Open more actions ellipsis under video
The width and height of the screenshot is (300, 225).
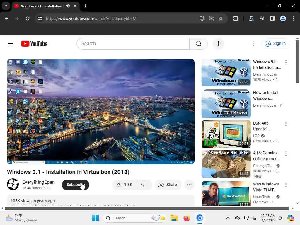click(189, 185)
